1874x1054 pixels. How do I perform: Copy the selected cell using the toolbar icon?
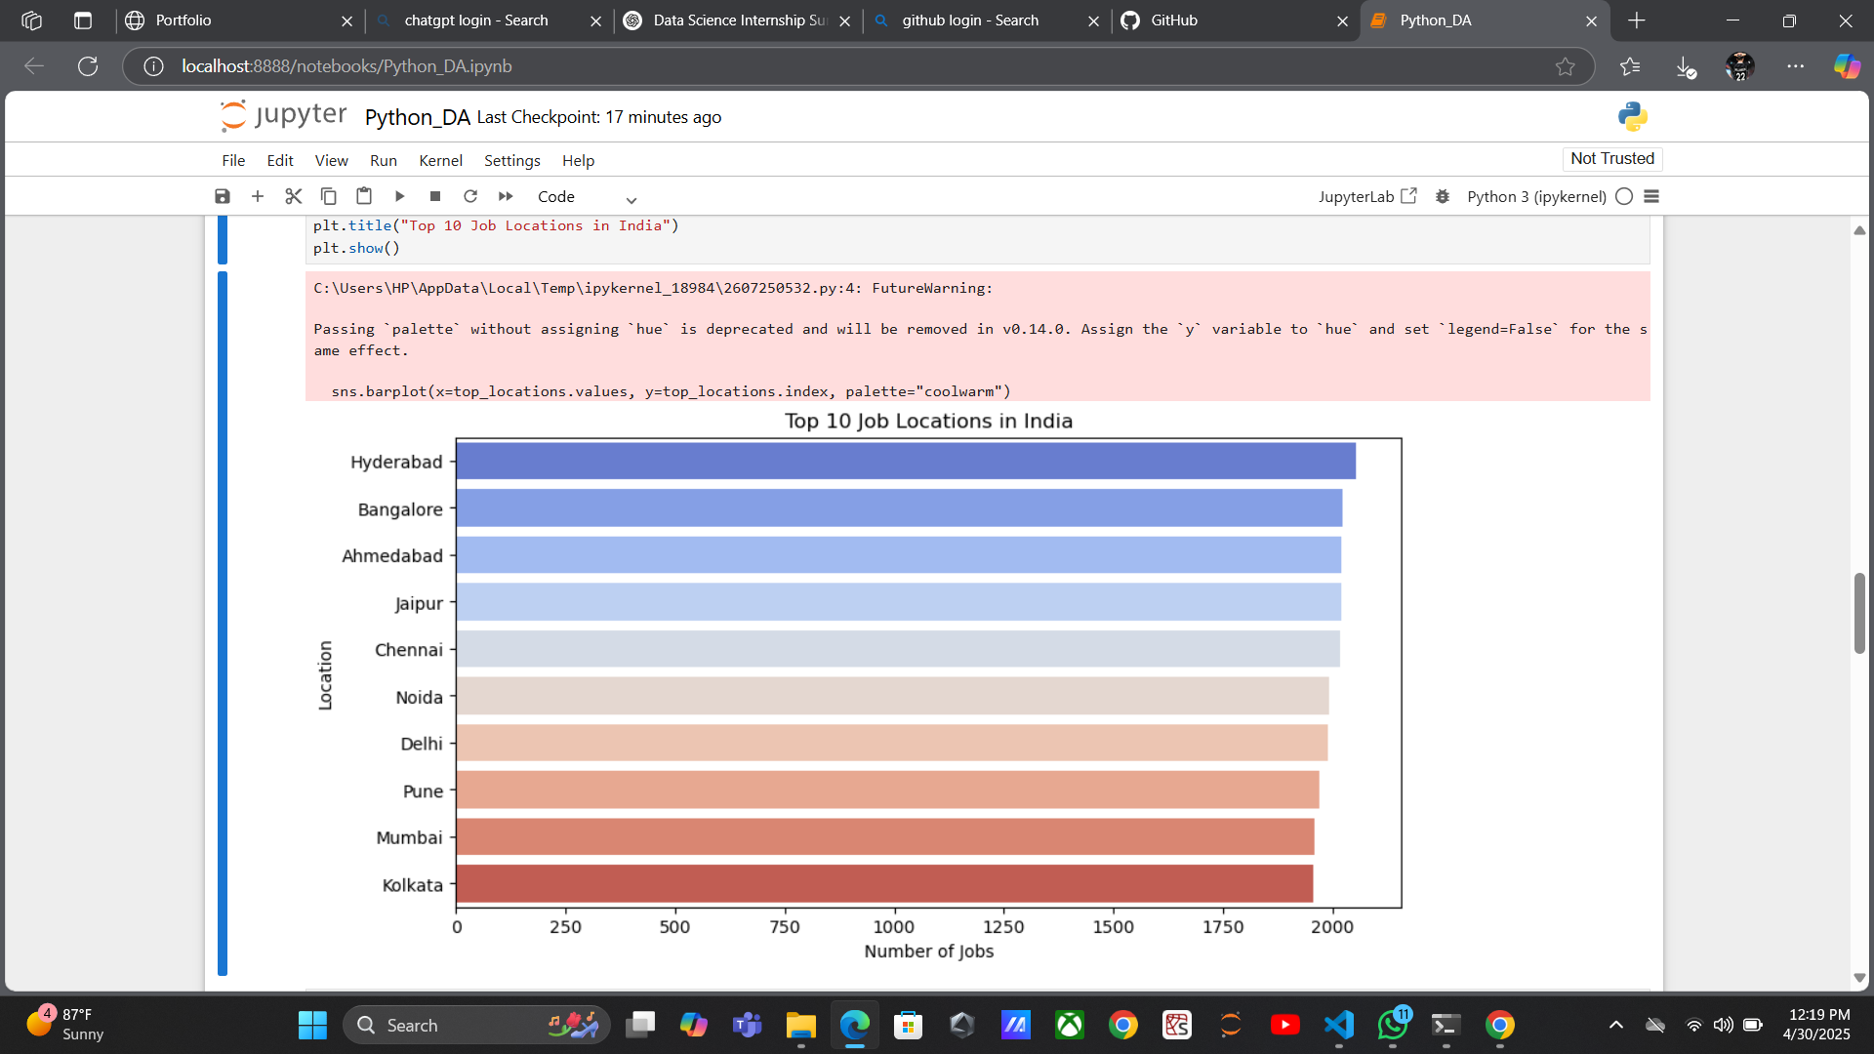[x=329, y=196]
